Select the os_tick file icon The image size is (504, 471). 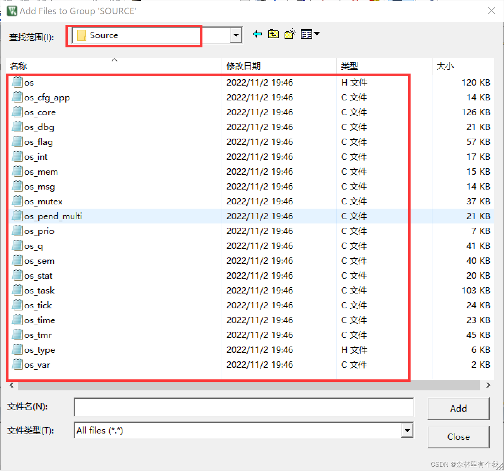[x=17, y=305]
